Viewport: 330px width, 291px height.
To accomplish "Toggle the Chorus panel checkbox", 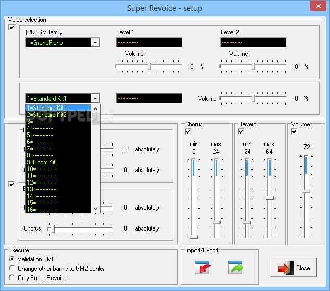I will (188, 131).
